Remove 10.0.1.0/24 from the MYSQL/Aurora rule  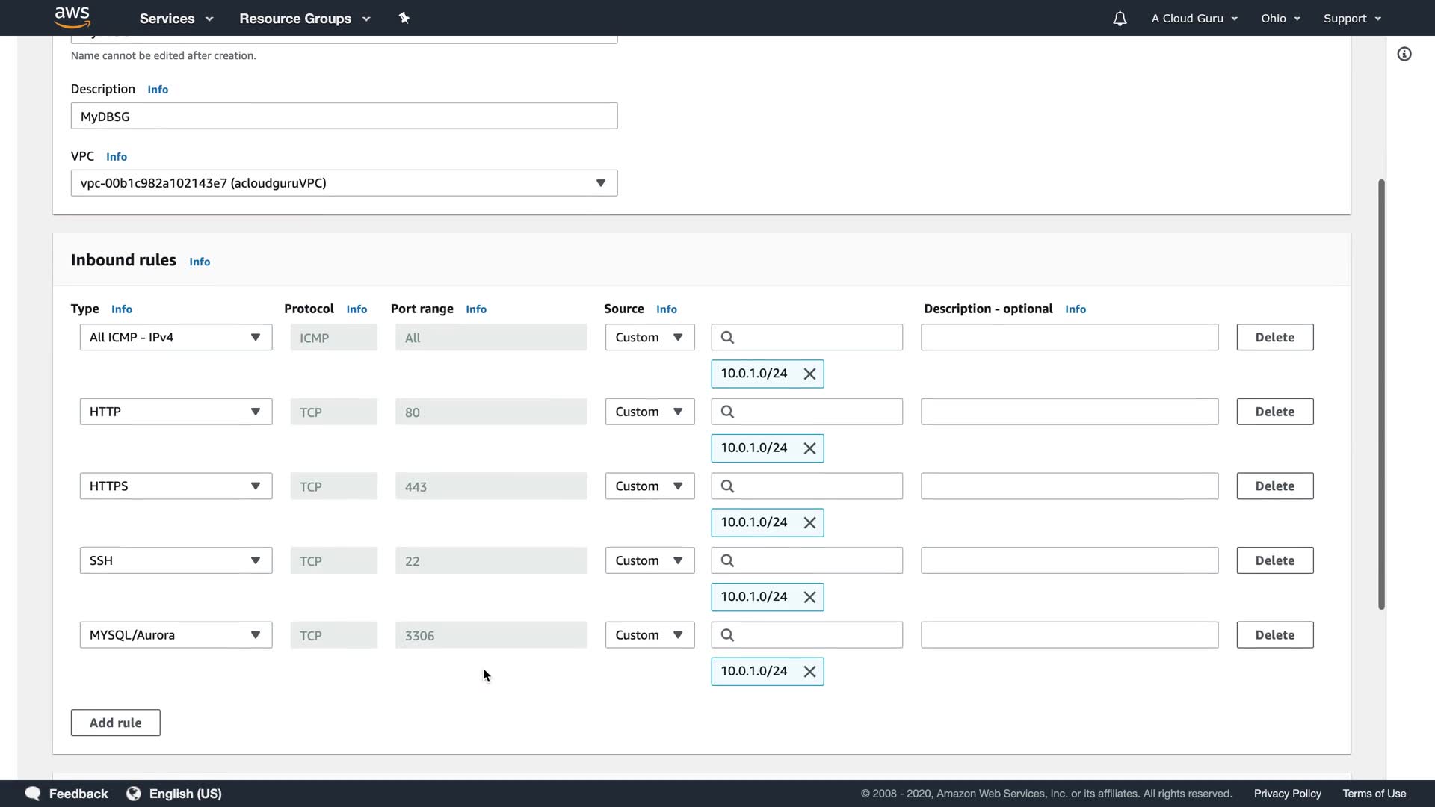click(809, 672)
